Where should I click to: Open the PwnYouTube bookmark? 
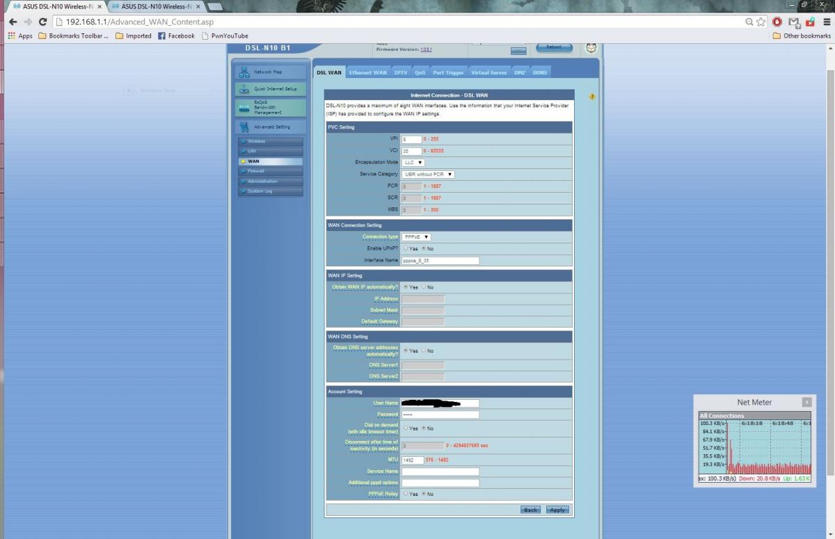point(225,35)
